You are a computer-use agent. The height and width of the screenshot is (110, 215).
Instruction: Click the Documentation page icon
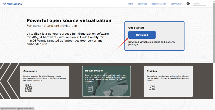coord(90,88)
